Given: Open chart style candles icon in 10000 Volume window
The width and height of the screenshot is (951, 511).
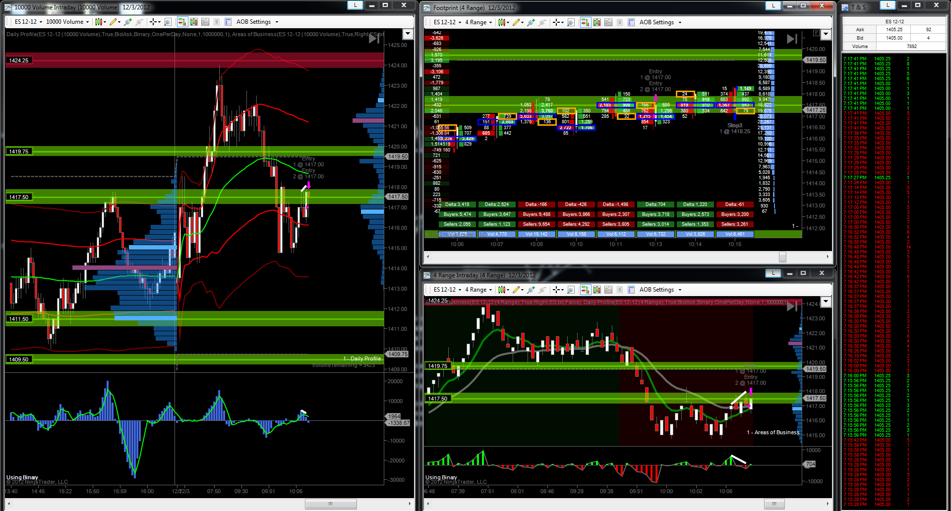Looking at the screenshot, I should click(x=99, y=22).
